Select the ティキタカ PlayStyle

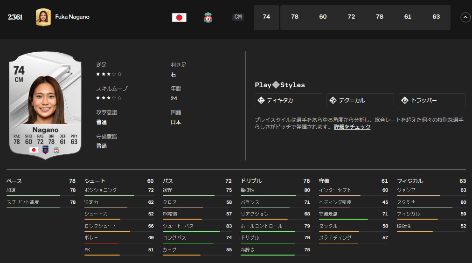pos(288,100)
